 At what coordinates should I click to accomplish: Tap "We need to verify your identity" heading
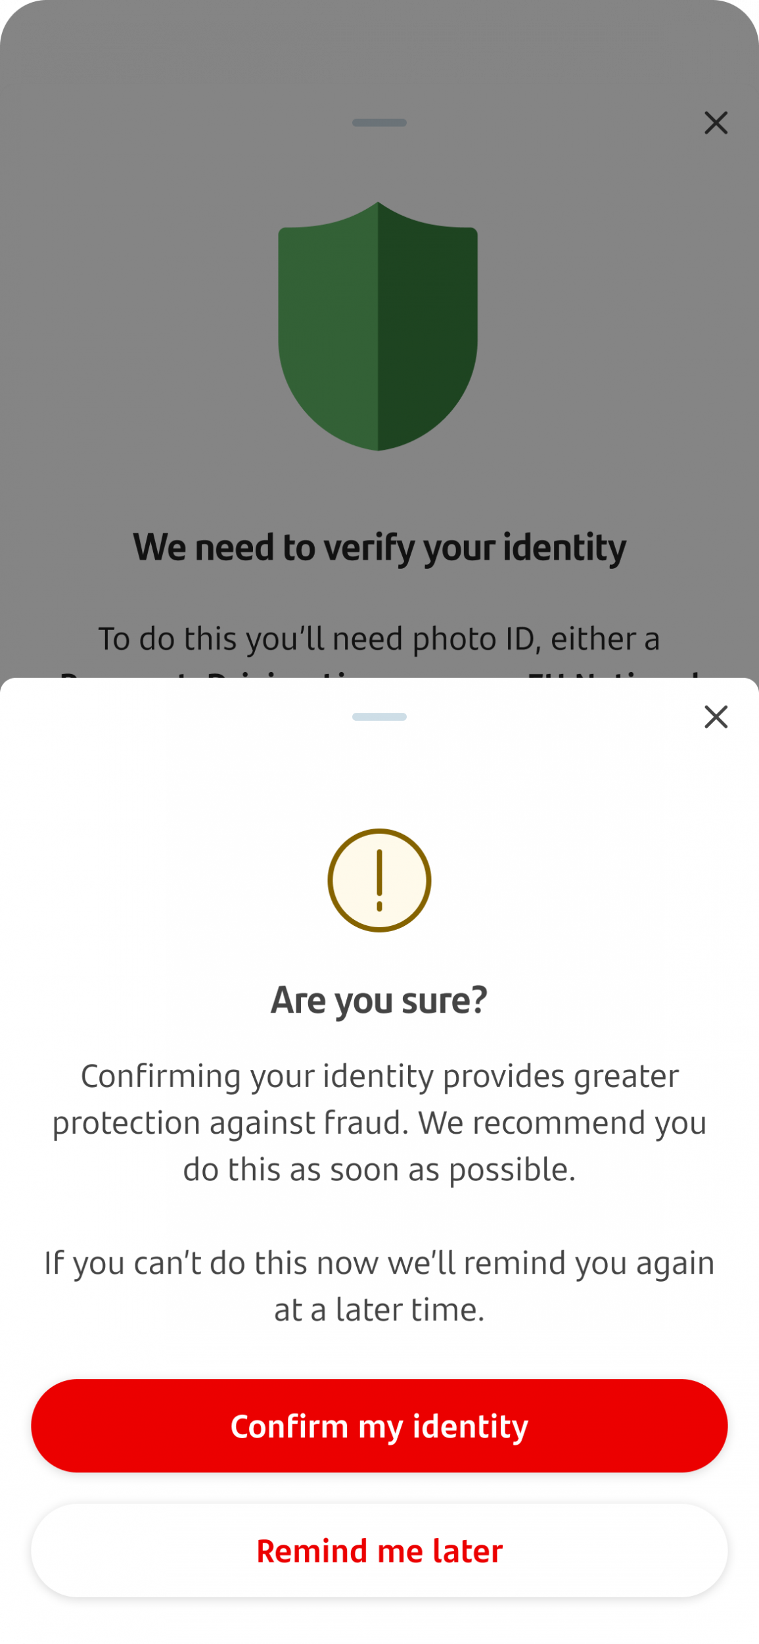[379, 547]
